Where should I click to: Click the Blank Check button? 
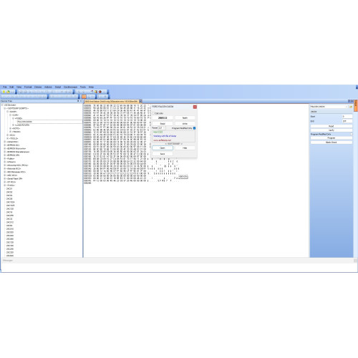pos(332,142)
